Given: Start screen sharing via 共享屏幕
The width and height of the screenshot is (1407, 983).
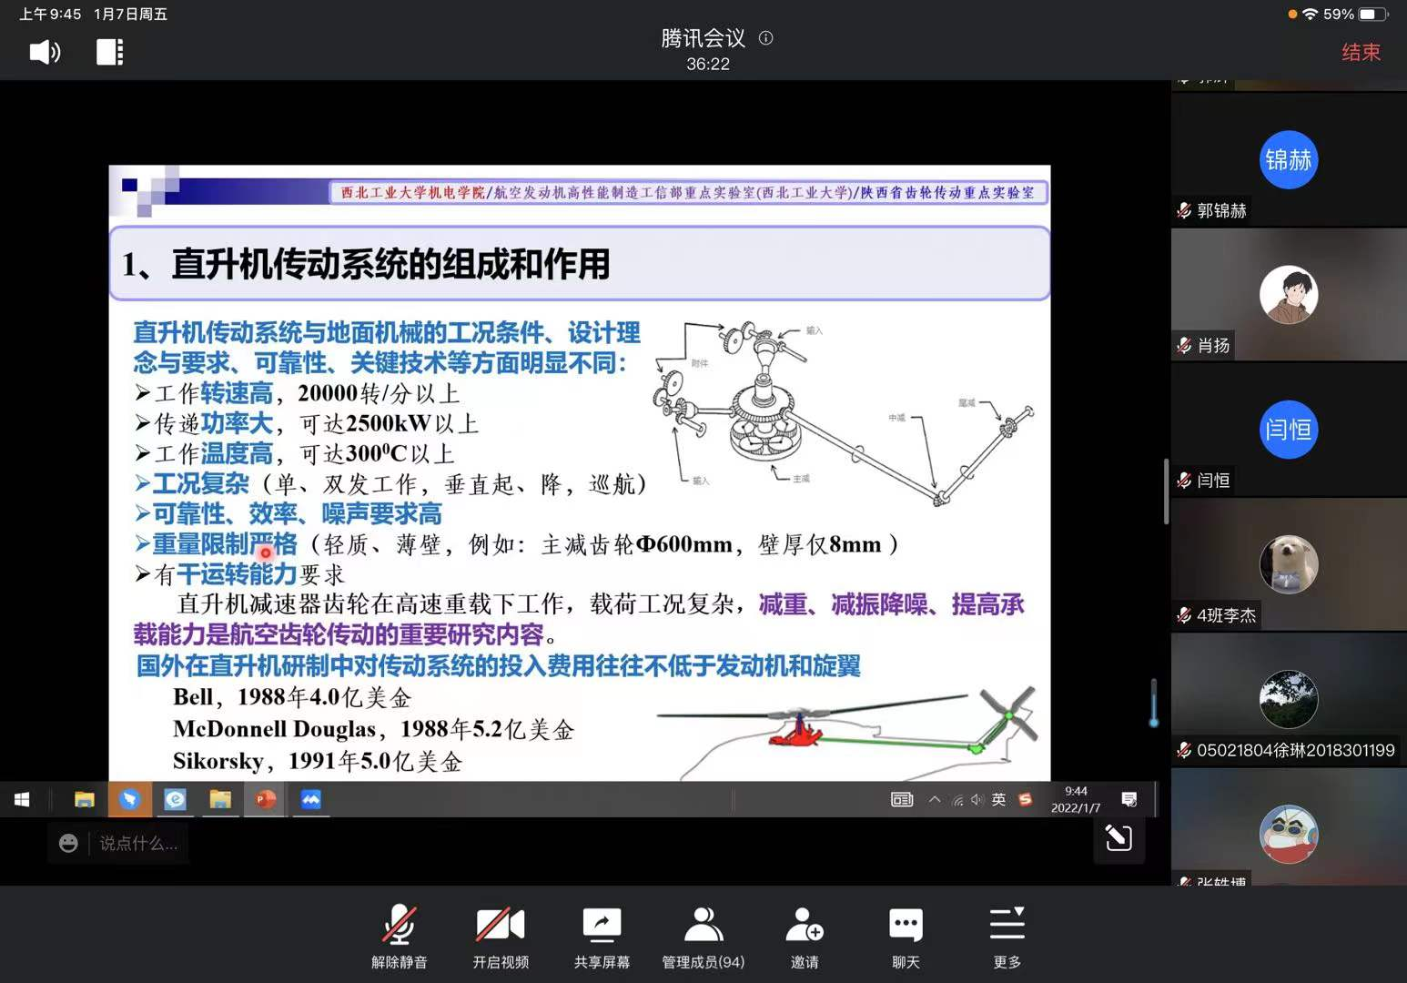Looking at the screenshot, I should click(602, 937).
